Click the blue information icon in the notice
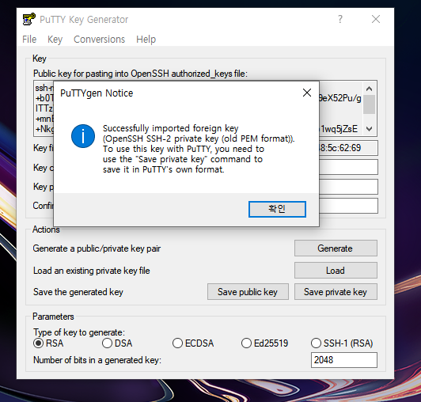Image resolution: width=421 pixels, height=402 pixels. pos(83,136)
